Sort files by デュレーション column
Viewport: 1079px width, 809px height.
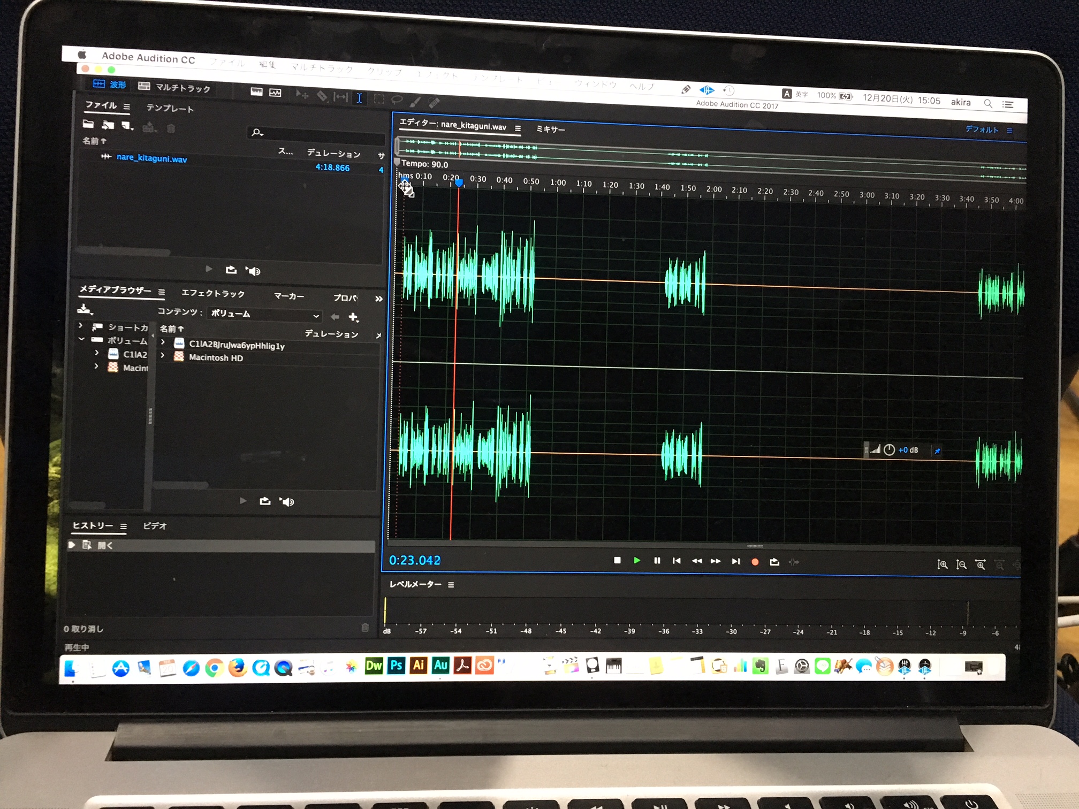[x=333, y=154]
